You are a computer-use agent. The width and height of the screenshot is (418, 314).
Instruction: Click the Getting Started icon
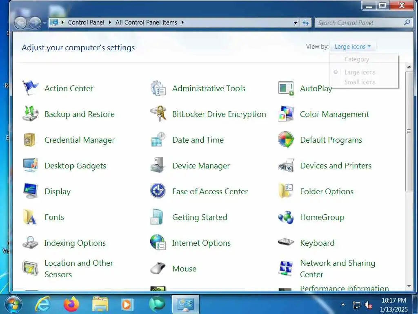pos(157,217)
